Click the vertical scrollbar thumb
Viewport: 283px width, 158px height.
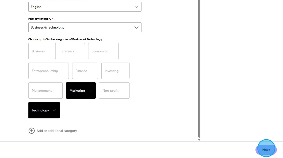coord(199,69)
